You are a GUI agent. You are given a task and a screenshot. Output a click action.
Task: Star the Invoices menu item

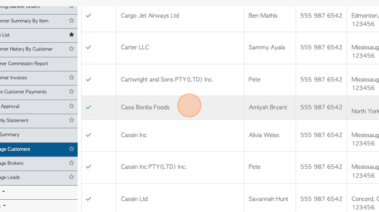[x=71, y=77]
